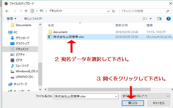Screen dimensions: 173x108
Task: Open ビデオ in the sidebar
Action: [16, 60]
